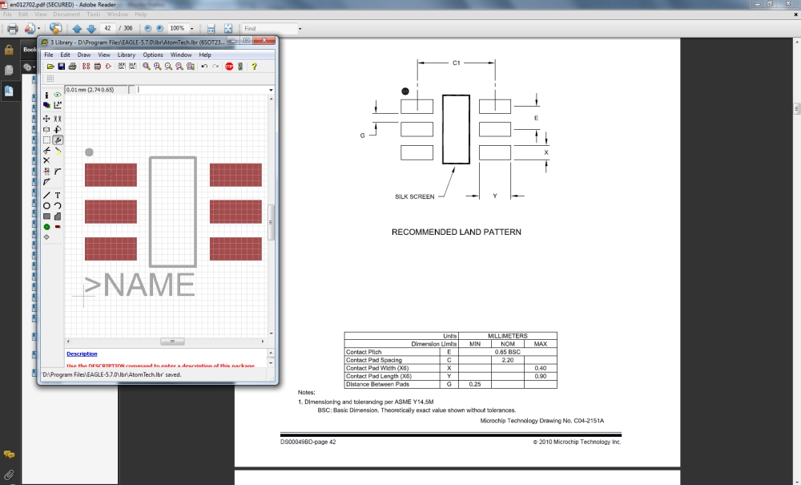Click Adobe Reader zoom out button
This screenshot has height=485, width=801.
point(148,29)
